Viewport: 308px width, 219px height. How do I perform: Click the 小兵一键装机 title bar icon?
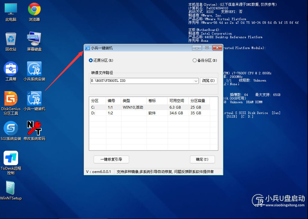(87, 48)
